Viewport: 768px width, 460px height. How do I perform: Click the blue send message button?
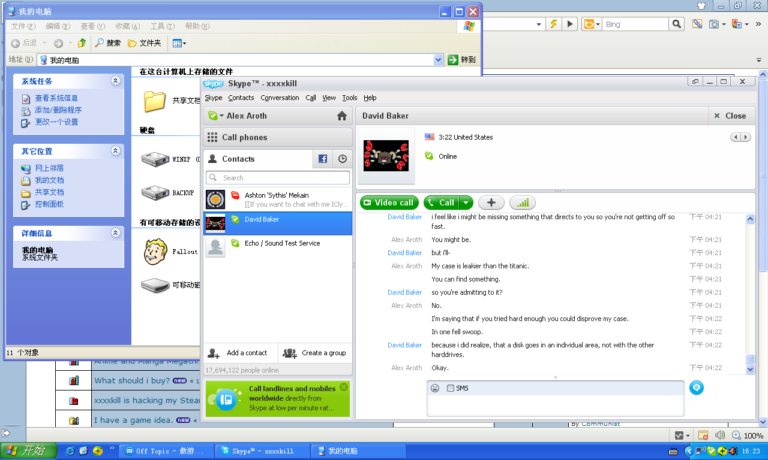(x=697, y=388)
